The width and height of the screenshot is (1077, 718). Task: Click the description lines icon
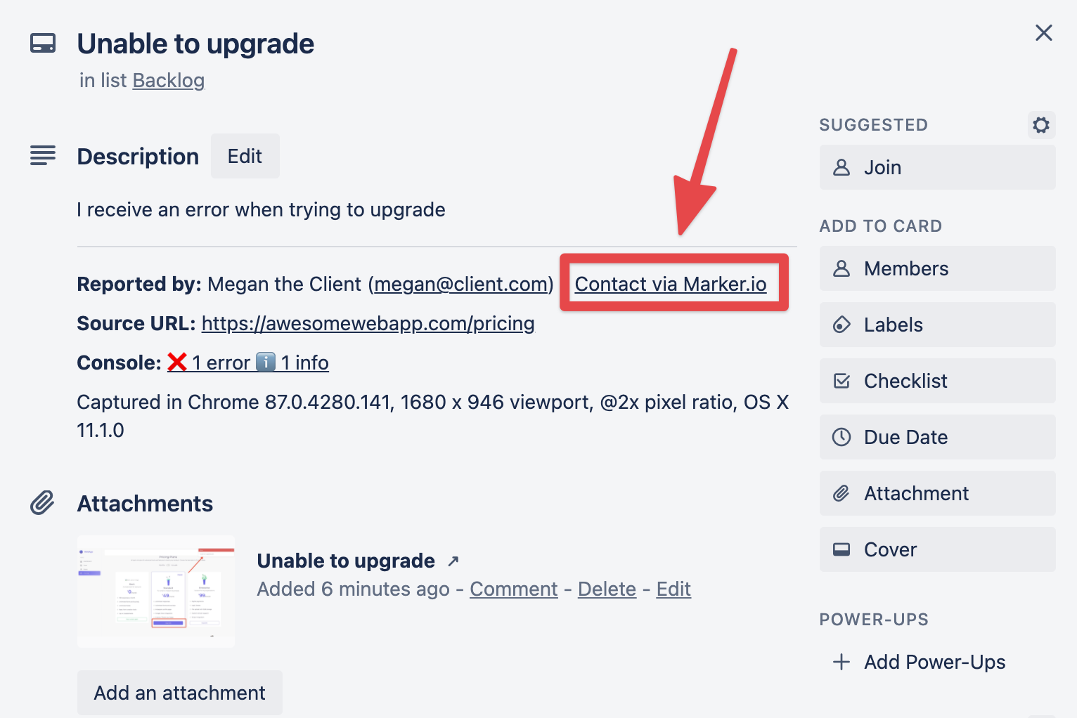[43, 155]
